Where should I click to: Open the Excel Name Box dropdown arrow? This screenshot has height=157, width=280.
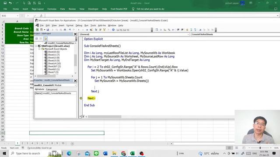click(17, 16)
